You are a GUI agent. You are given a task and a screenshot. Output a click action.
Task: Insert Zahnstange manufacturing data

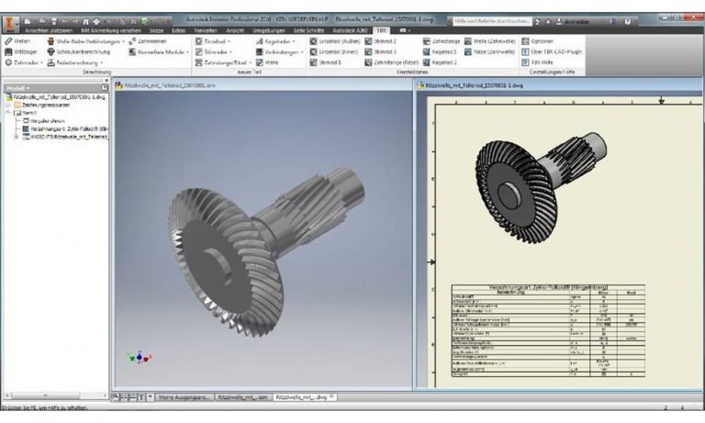442,41
